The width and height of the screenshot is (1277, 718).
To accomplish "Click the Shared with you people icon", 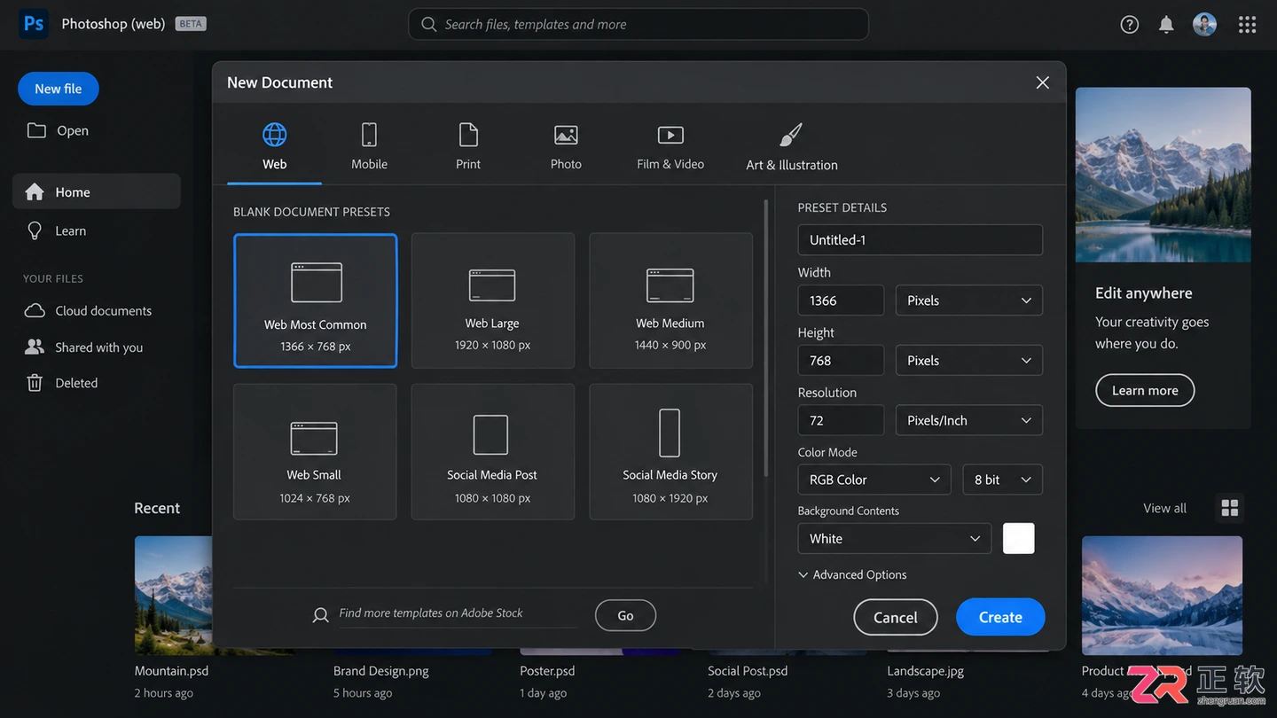I will point(35,347).
